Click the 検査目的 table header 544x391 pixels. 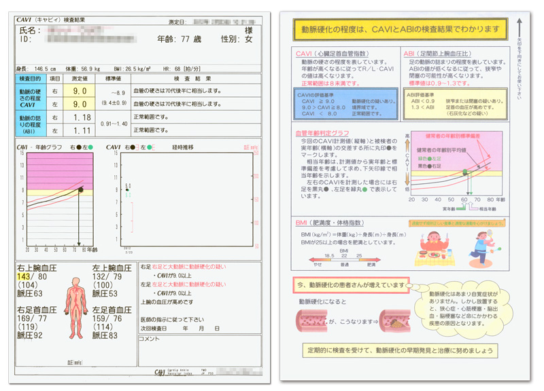pyautogui.click(x=30, y=79)
